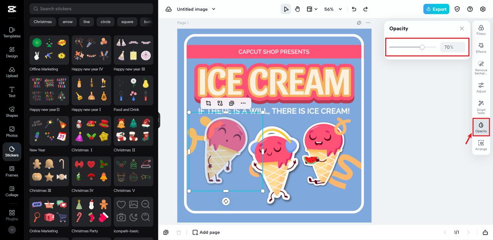Click the CapCut logo icon

click(12, 9)
